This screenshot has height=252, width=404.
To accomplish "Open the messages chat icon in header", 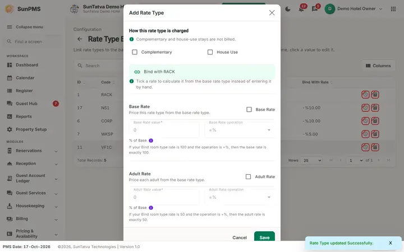I will [314, 9].
